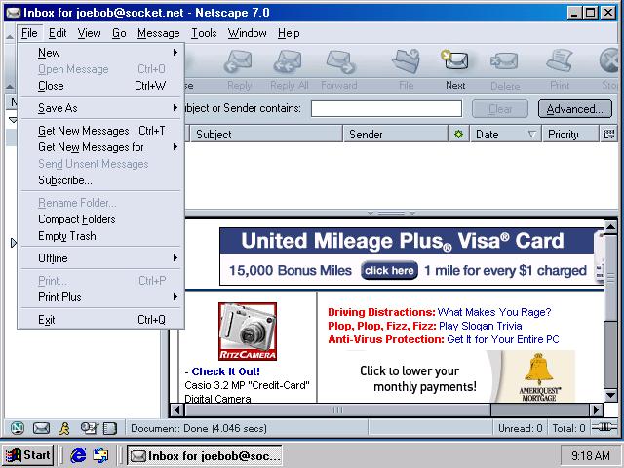The height and width of the screenshot is (468, 624).
Task: Click Inbox taskbar button
Action: click(x=205, y=455)
